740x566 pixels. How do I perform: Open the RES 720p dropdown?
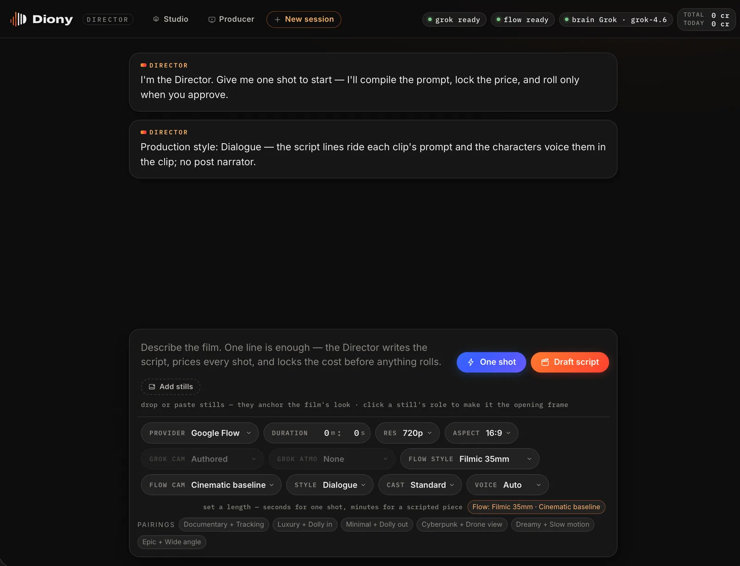407,433
